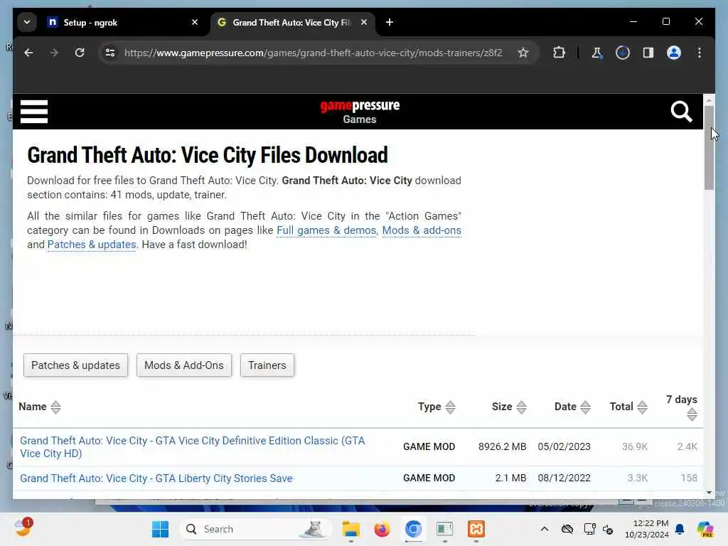Close the Setup - ngrok tab
Image resolution: width=728 pixels, height=546 pixels.
(195, 22)
